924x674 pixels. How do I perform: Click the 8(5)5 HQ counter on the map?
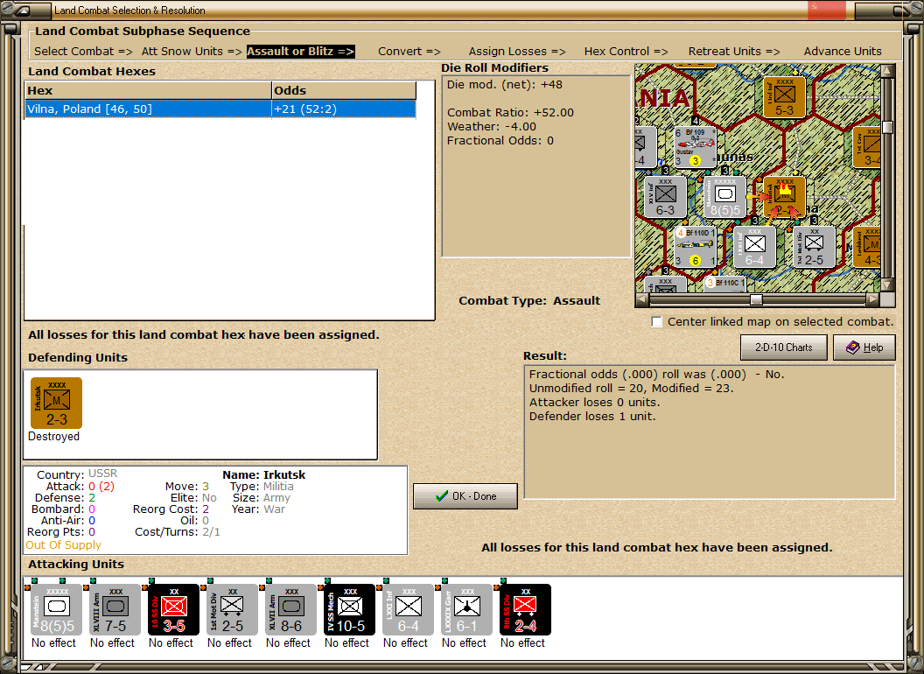724,197
